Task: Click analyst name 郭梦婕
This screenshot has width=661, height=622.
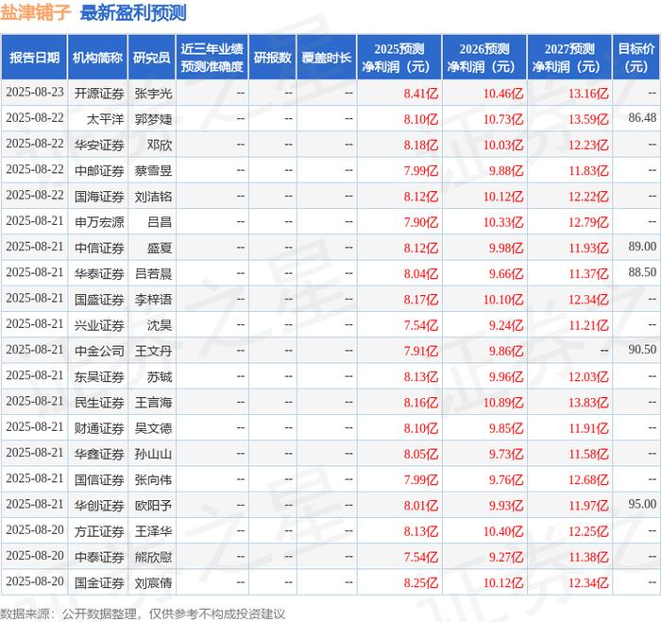Action: coord(153,119)
